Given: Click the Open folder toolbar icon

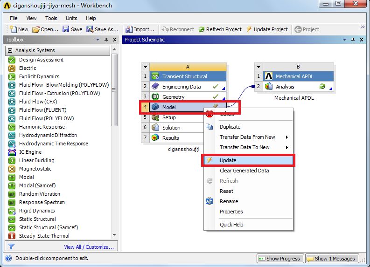Looking at the screenshot, I should pyautogui.click(x=36, y=29).
